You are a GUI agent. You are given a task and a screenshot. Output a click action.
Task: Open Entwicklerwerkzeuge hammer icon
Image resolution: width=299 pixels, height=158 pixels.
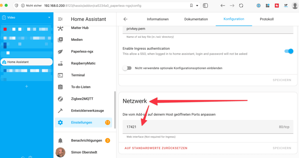[60, 111]
